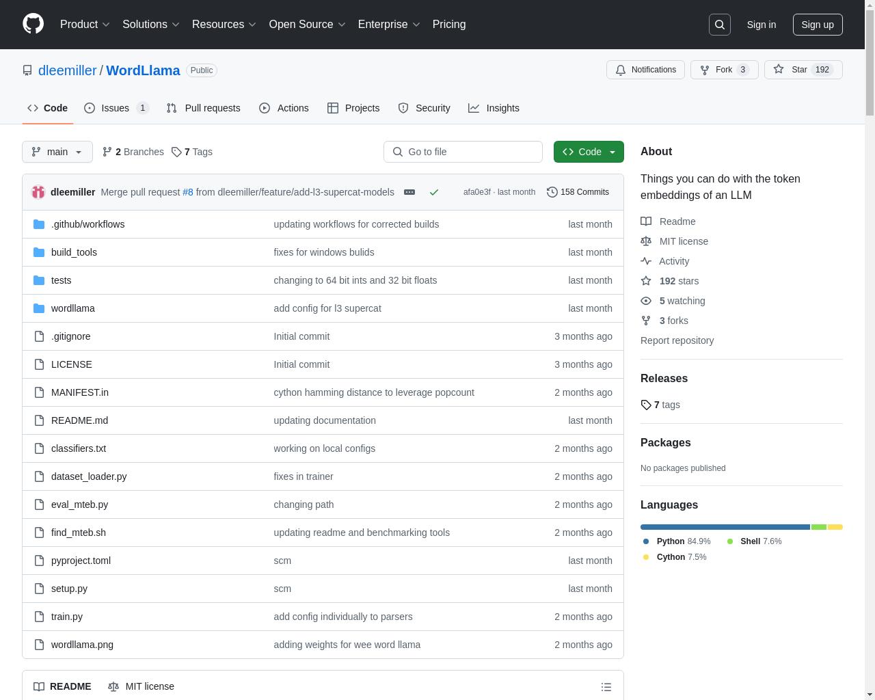Select the LICENSE file icon
Screen dimensions: 875x700
coord(39,364)
